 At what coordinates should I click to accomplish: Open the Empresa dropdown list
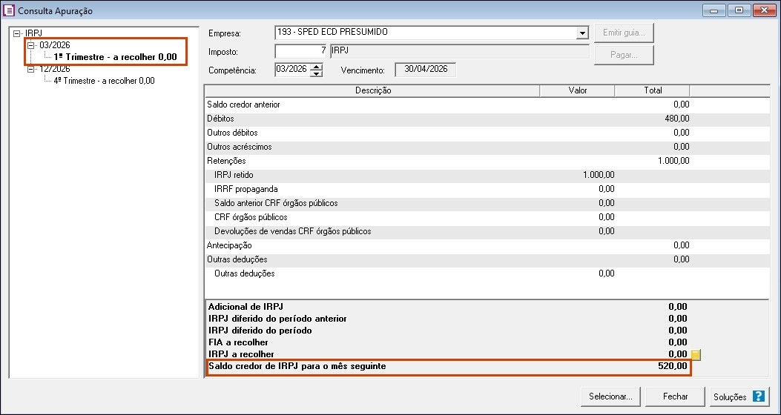[x=582, y=33]
